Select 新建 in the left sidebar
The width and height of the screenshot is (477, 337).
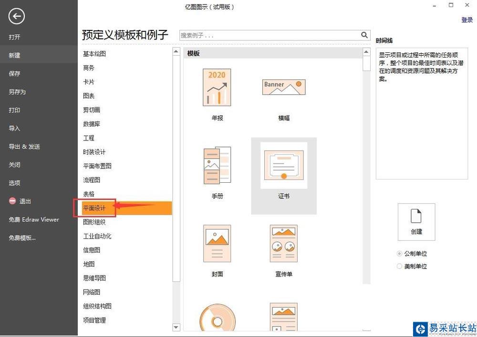pos(39,55)
